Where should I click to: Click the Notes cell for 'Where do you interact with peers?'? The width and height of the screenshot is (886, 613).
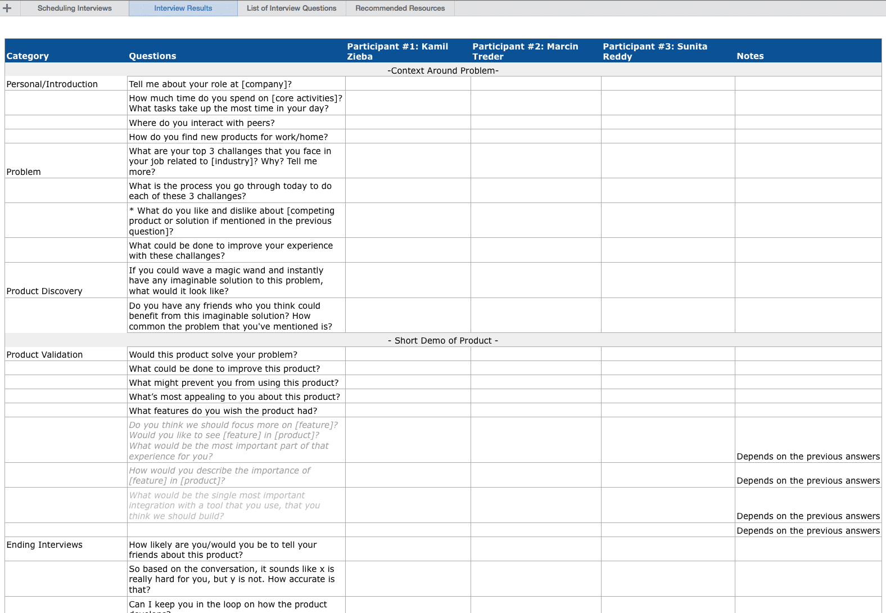[x=808, y=123]
